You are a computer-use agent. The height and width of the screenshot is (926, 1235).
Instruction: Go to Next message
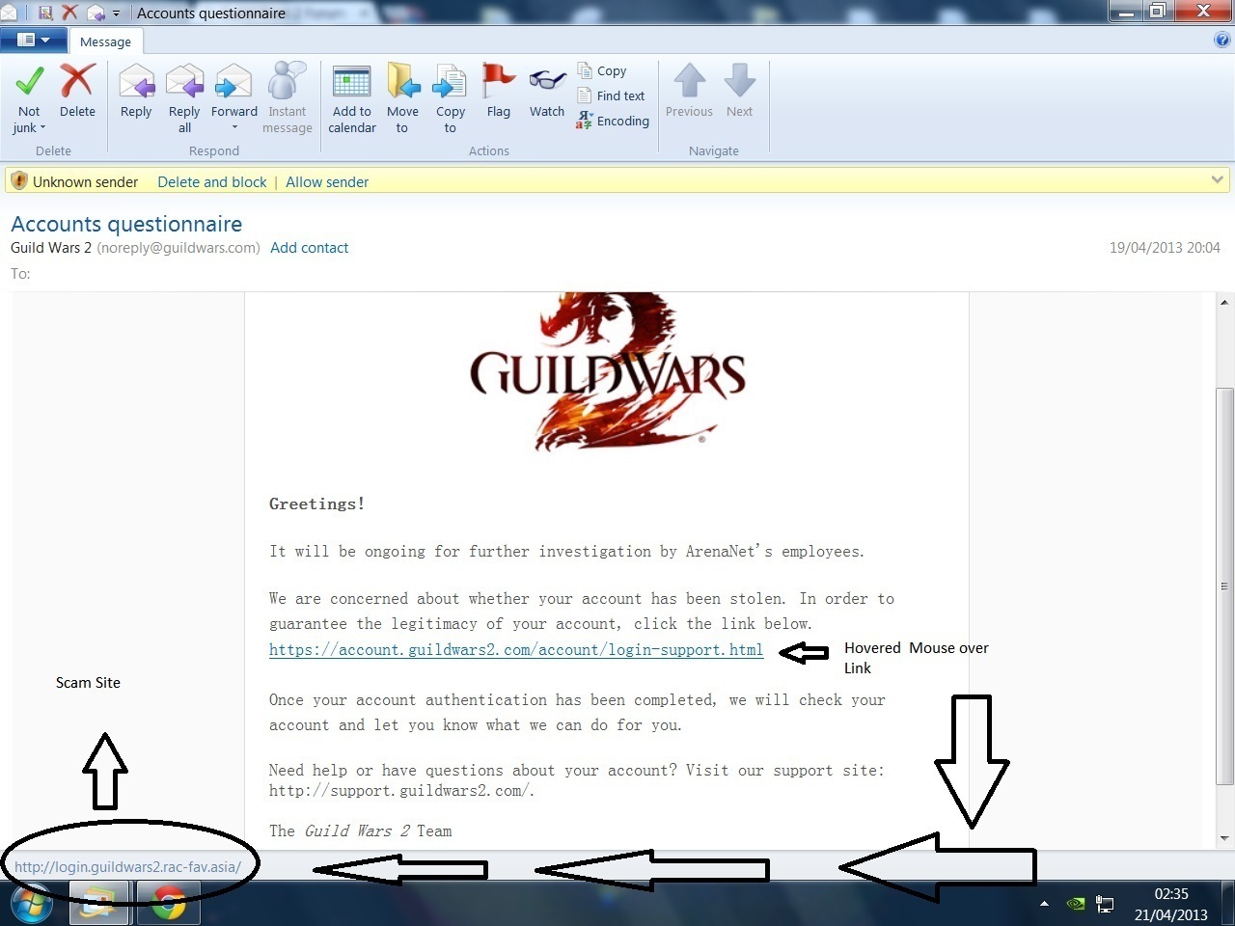coord(740,90)
